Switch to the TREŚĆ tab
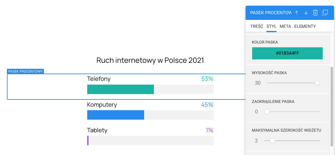 tap(257, 26)
